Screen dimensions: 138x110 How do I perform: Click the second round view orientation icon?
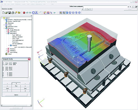[x=76, y=13]
